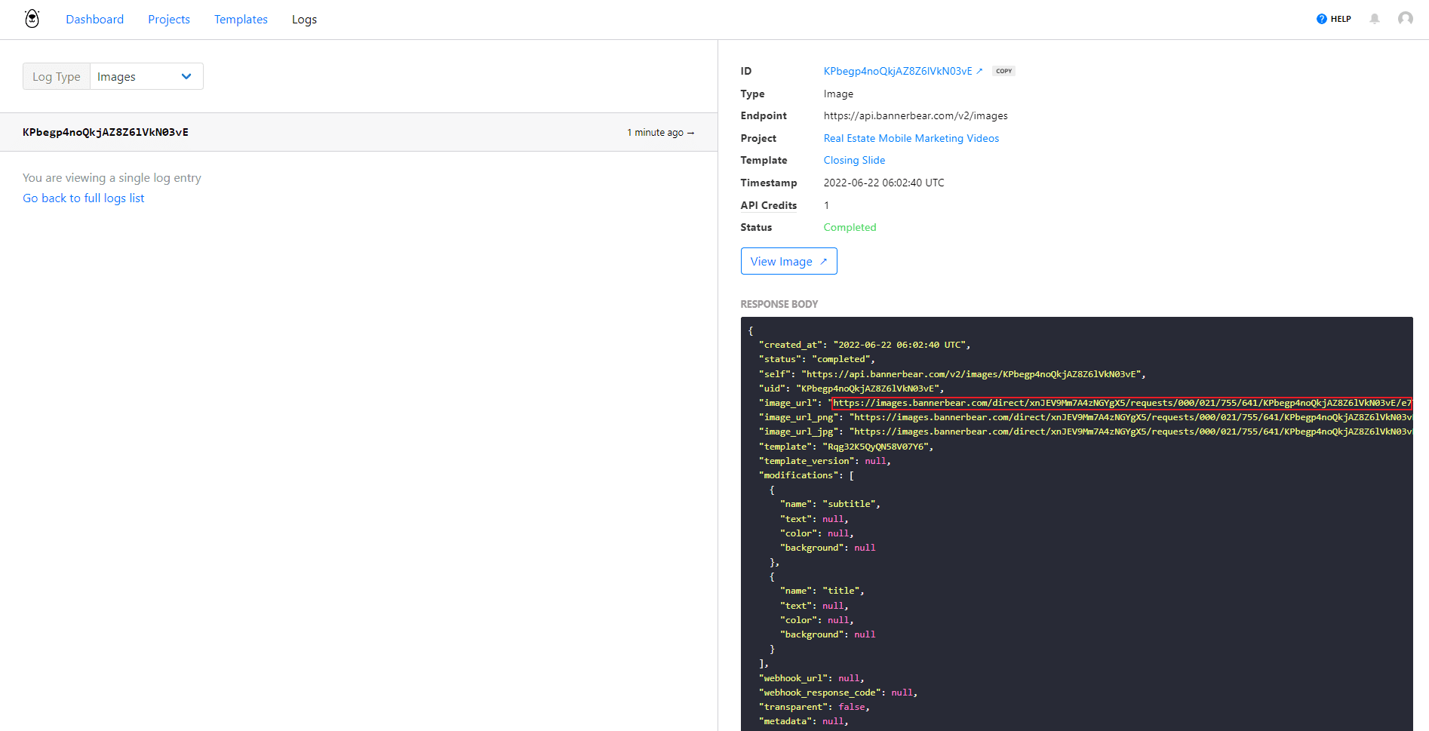Image resolution: width=1429 pixels, height=731 pixels.
Task: Open the Images log type dropdown
Action: [146, 76]
